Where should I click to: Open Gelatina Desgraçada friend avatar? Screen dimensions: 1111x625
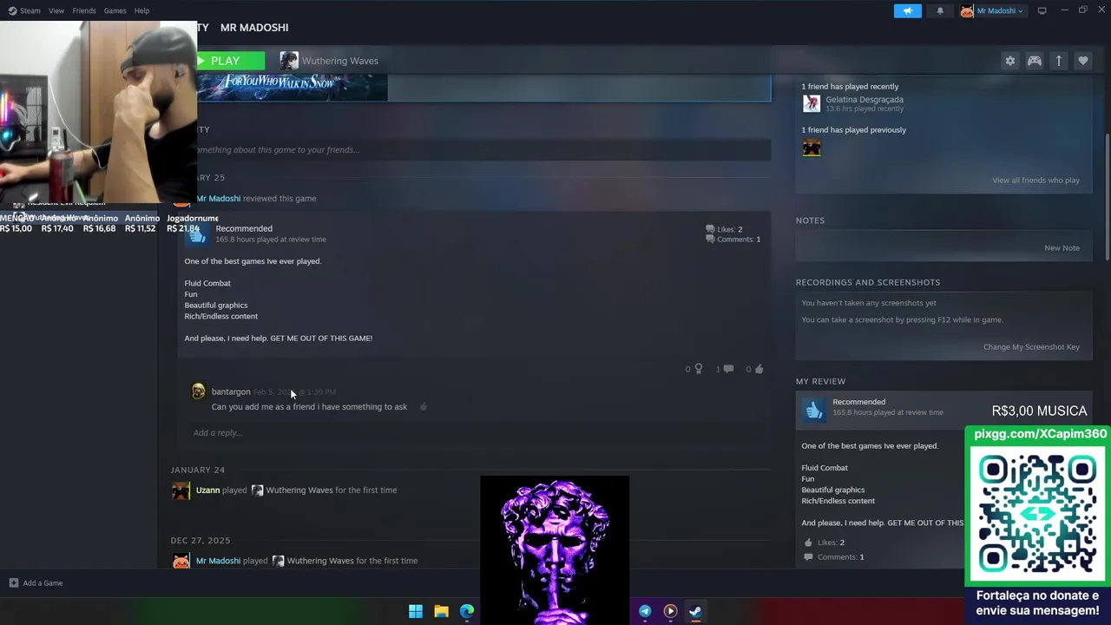(x=812, y=104)
